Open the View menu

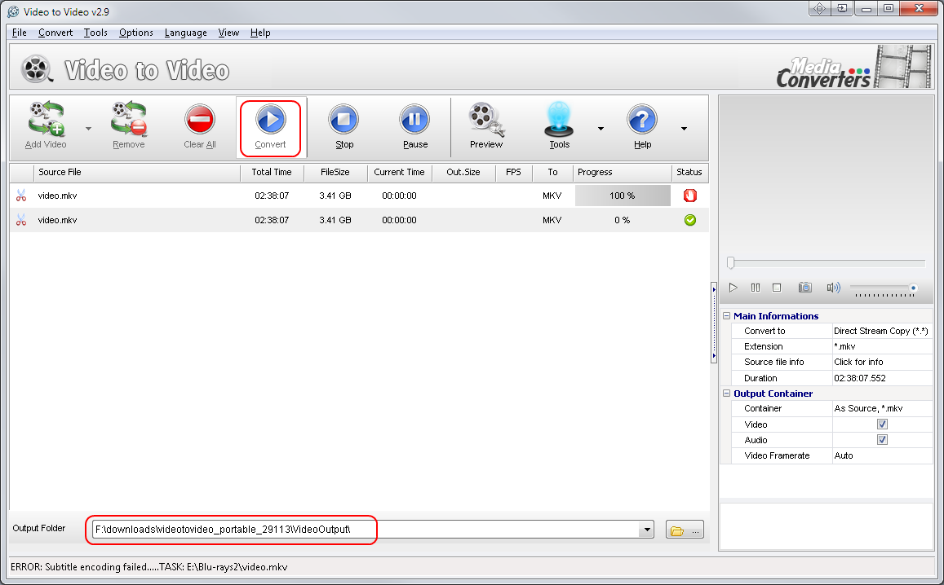228,33
